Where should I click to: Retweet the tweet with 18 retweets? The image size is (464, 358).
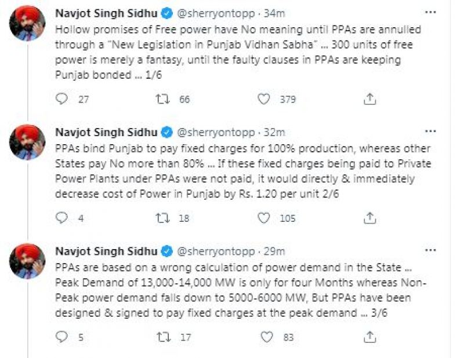163,218
